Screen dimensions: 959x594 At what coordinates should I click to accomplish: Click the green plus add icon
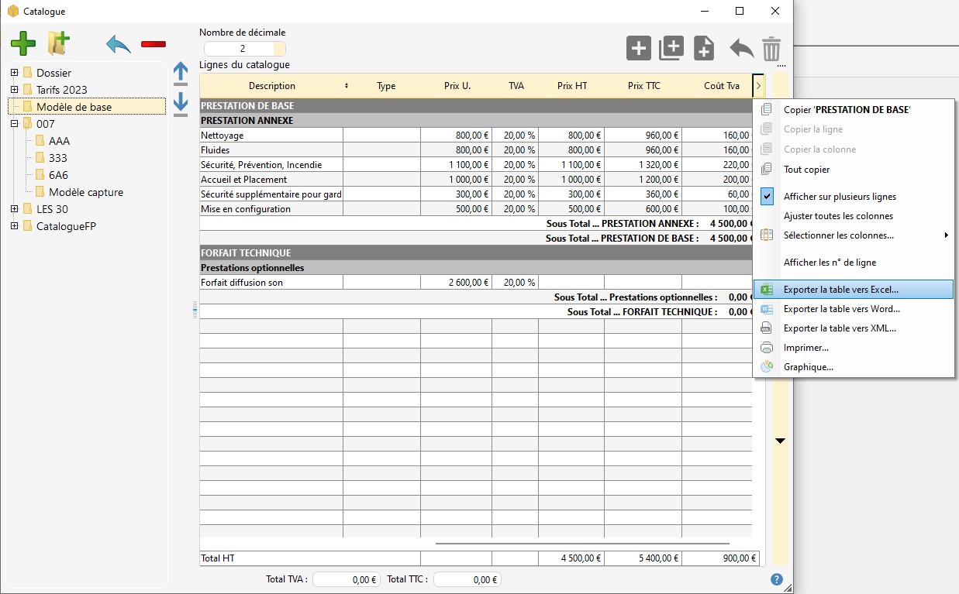[x=23, y=43]
